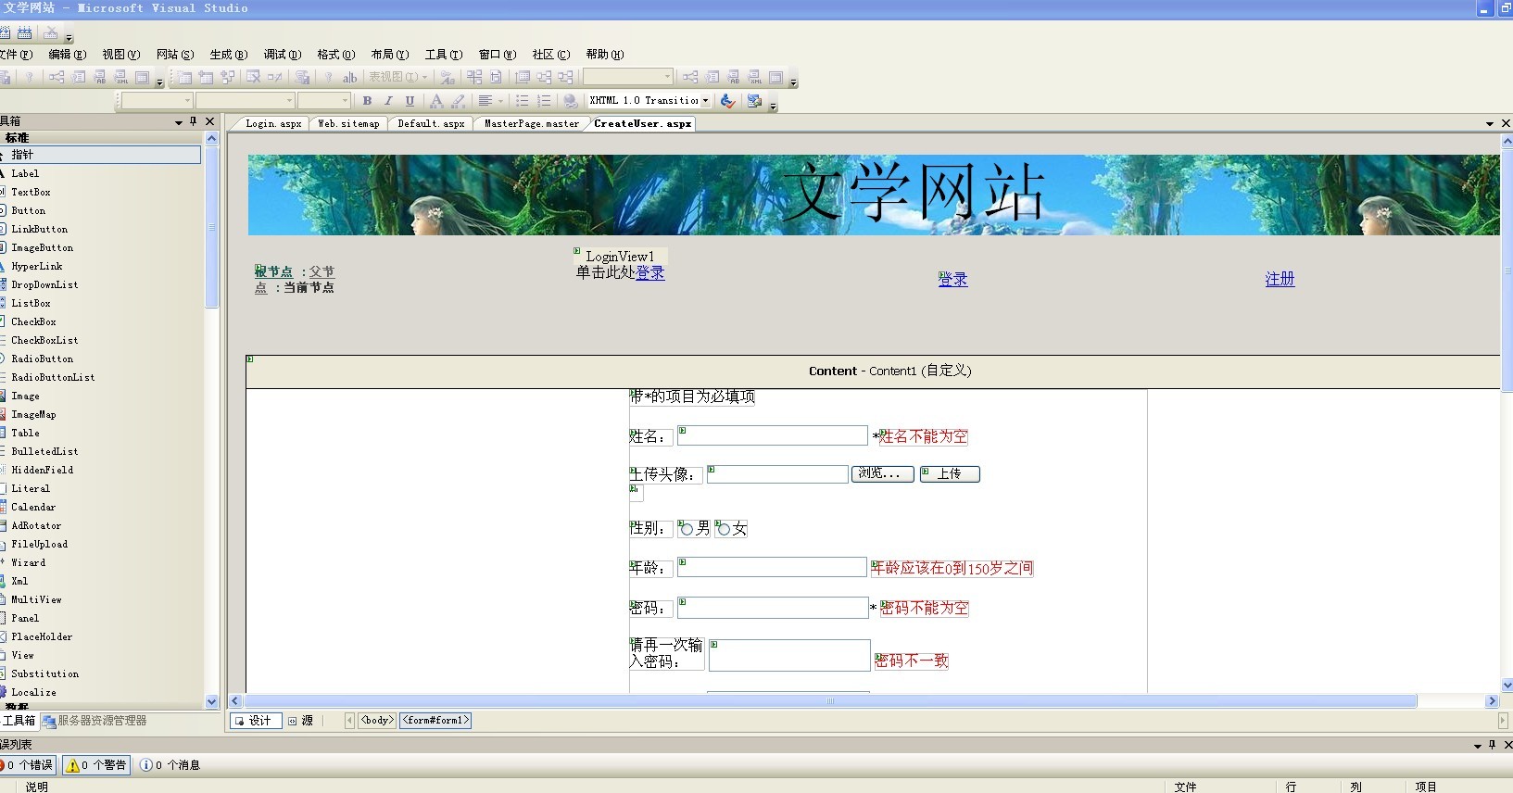Toggle the 0 个警告 warnings filter
This screenshot has height=793, width=1513.
click(96, 765)
